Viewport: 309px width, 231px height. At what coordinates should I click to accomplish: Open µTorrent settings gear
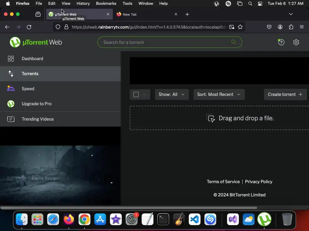(296, 42)
